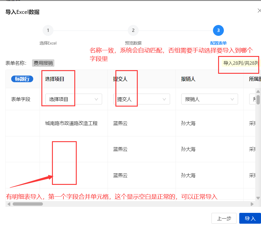Open the 选择项目 field dropdown
Viewport: 261px width, 227px height.
pos(74,99)
